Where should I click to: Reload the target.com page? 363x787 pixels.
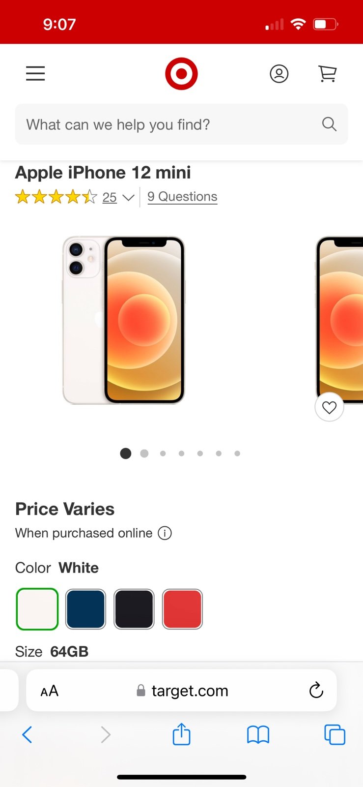tap(316, 690)
